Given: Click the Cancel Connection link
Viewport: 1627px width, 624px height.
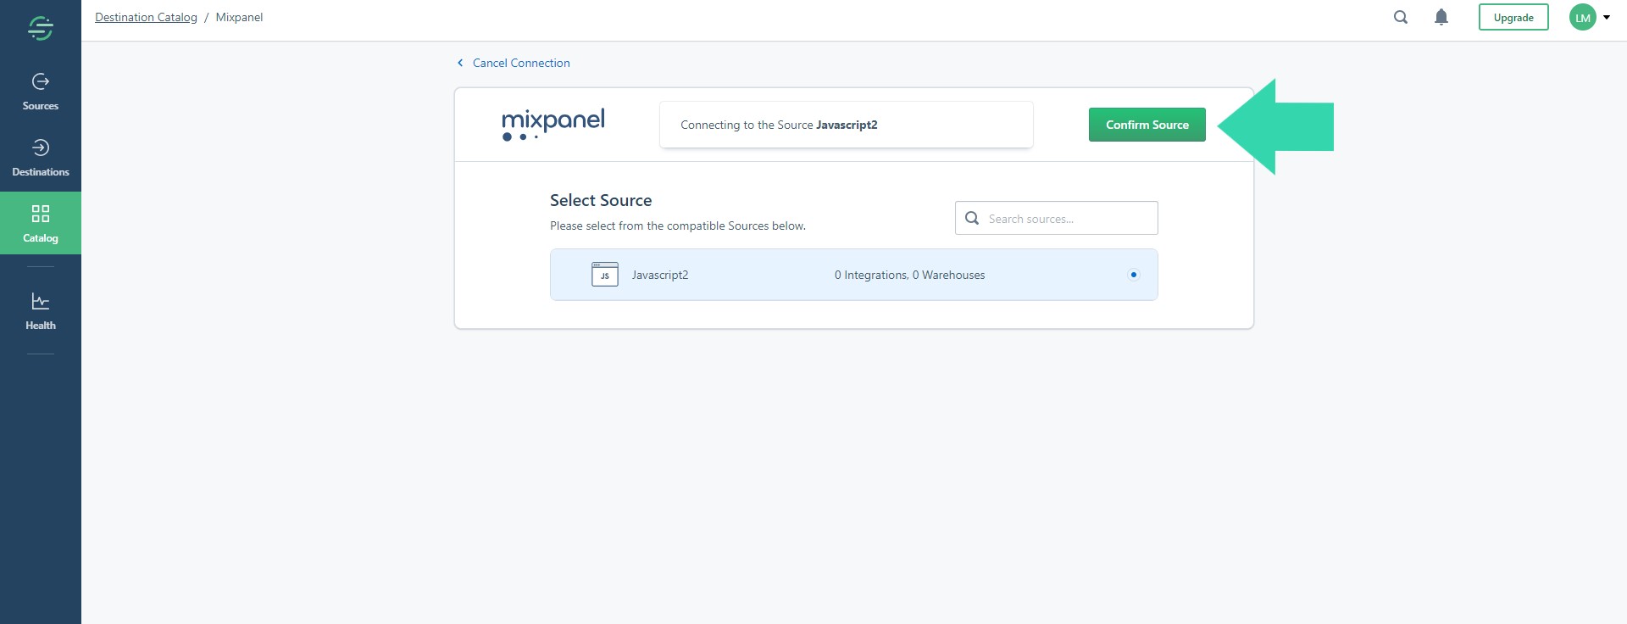Looking at the screenshot, I should (521, 63).
